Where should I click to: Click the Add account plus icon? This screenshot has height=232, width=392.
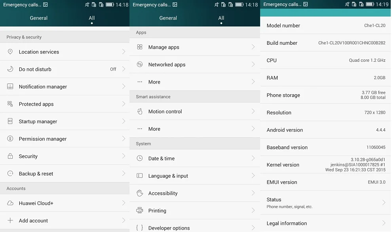tap(10, 221)
